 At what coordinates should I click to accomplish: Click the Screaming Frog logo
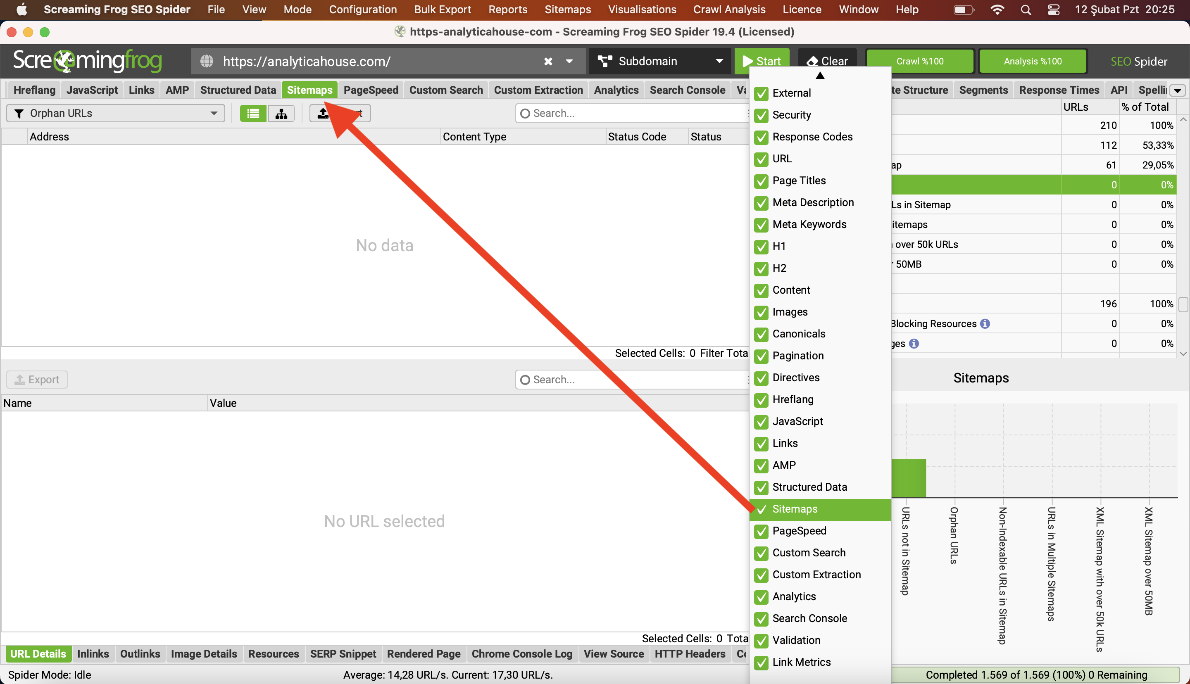(x=87, y=61)
